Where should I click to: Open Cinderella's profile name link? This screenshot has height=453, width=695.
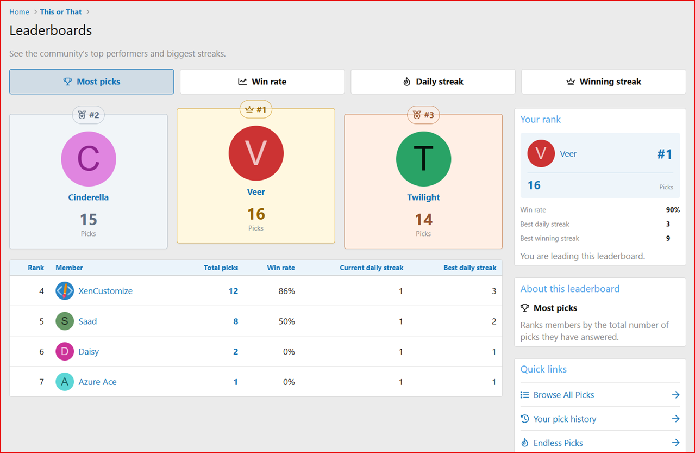[89, 197]
